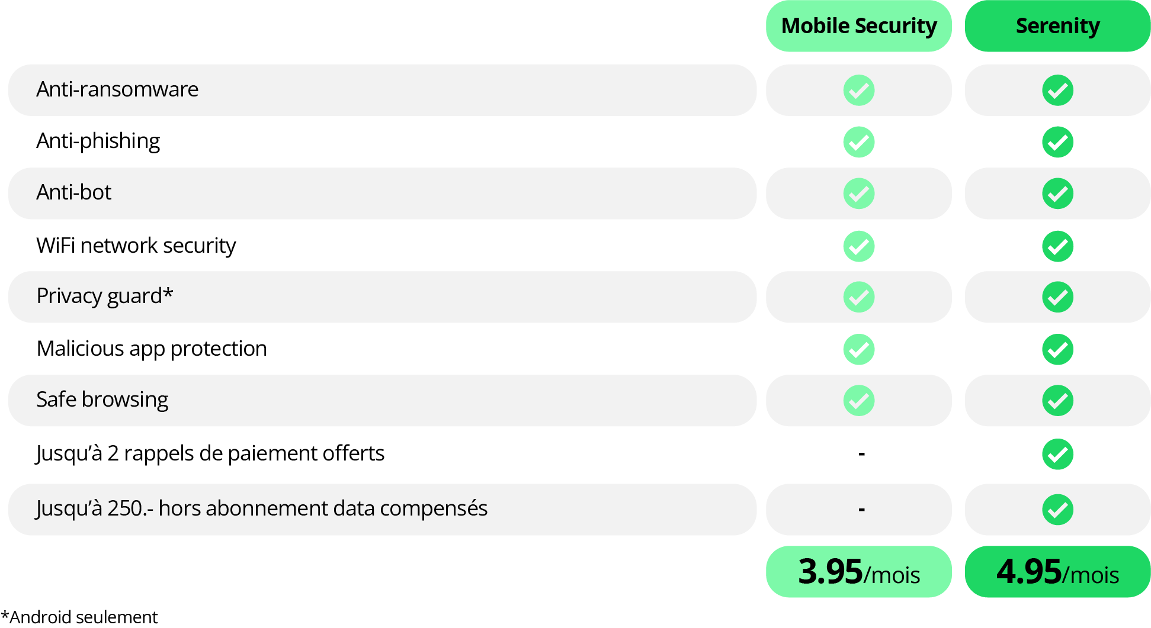Image resolution: width=1151 pixels, height=628 pixels.
Task: Click the Android seulement footnote
Action: (79, 617)
